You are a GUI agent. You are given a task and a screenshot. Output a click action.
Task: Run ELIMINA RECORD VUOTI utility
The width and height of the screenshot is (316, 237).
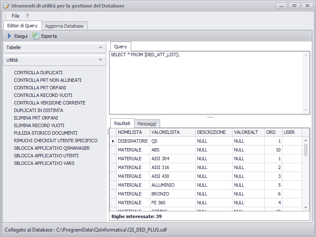pos(39,125)
